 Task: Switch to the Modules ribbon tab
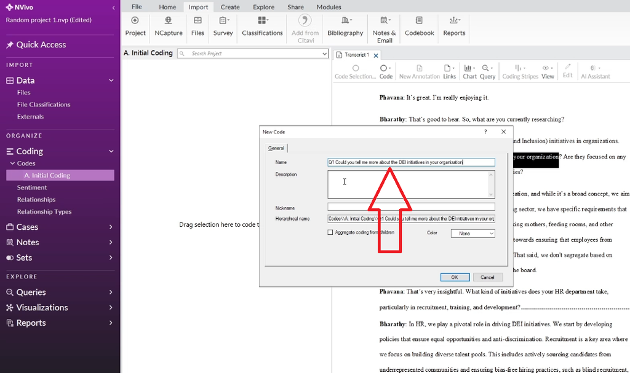click(329, 7)
